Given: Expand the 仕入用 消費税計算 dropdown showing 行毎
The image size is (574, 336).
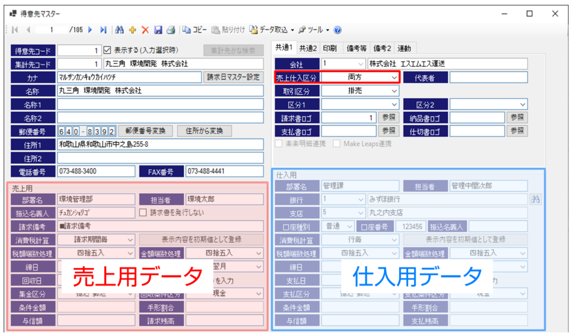Looking at the screenshot, I should 394,240.
